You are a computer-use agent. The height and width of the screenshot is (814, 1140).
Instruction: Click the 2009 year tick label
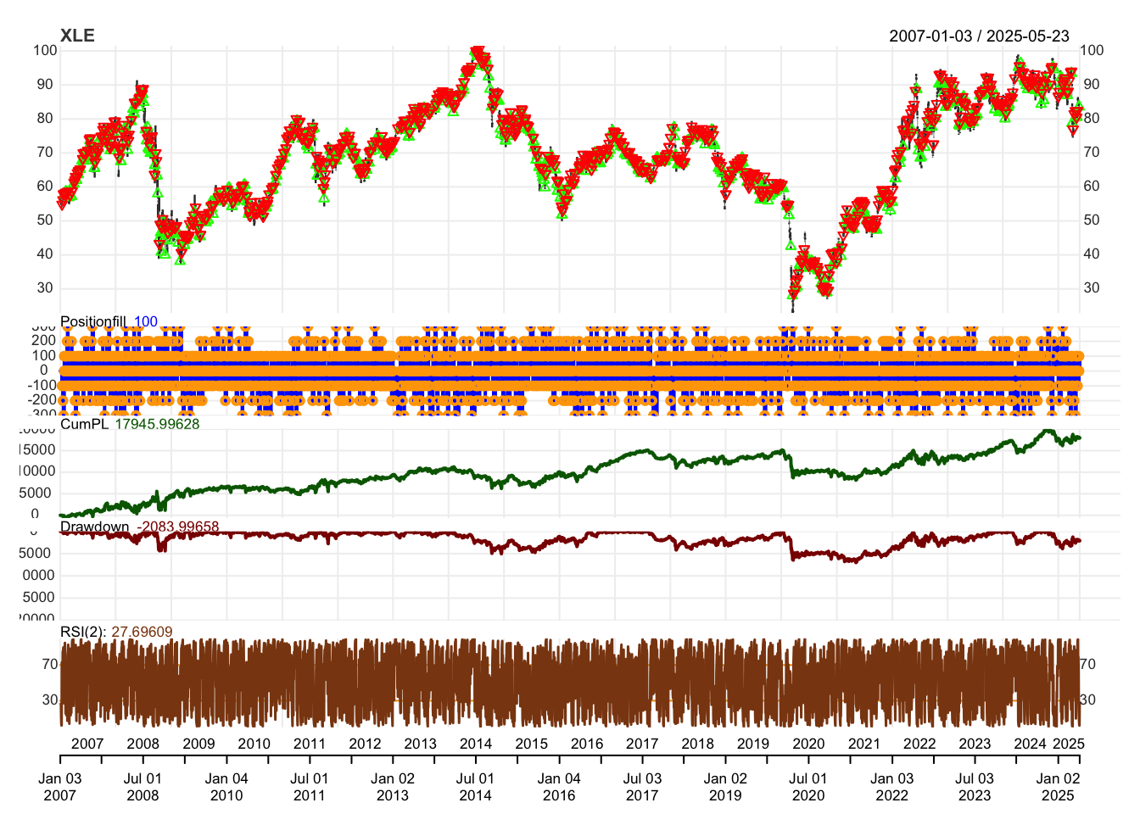point(198,744)
